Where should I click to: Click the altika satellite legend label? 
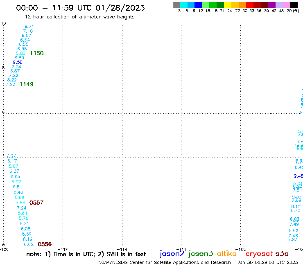pyautogui.click(x=227, y=253)
